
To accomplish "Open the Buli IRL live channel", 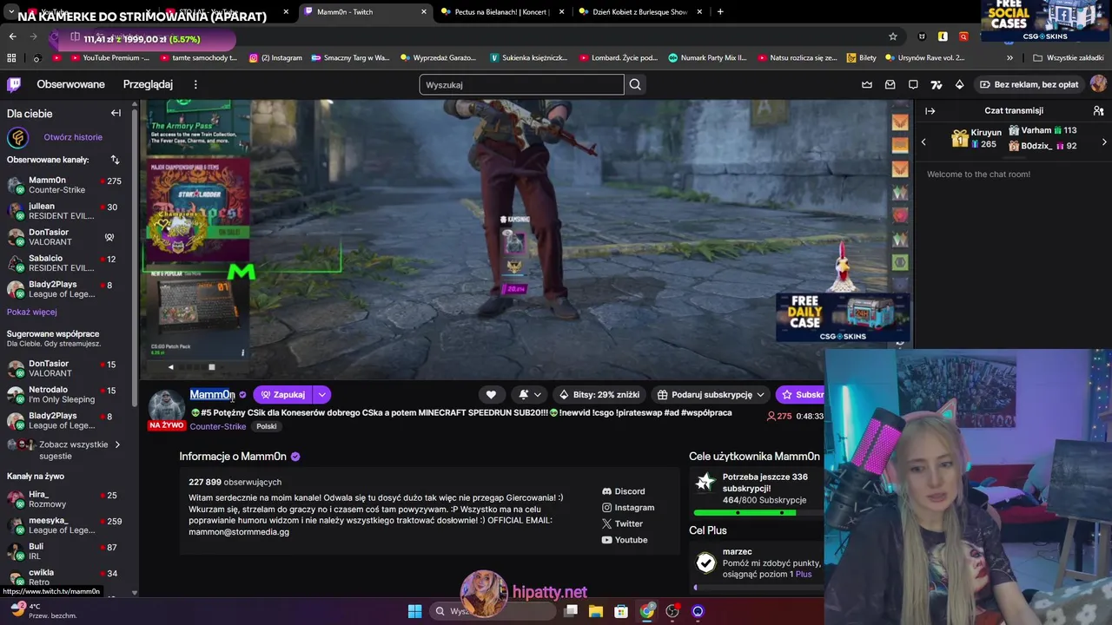I will point(66,551).
